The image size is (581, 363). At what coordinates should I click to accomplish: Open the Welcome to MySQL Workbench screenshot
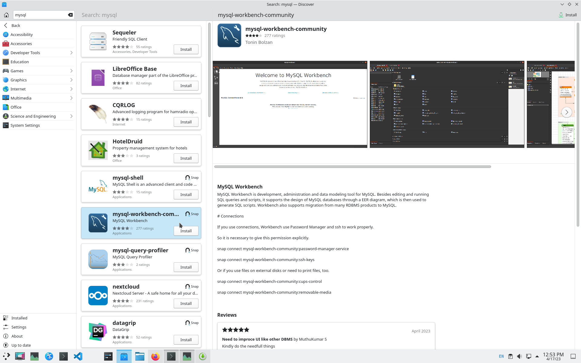point(290,104)
